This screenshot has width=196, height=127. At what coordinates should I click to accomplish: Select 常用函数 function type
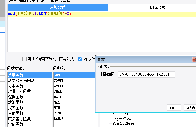click(30, 75)
